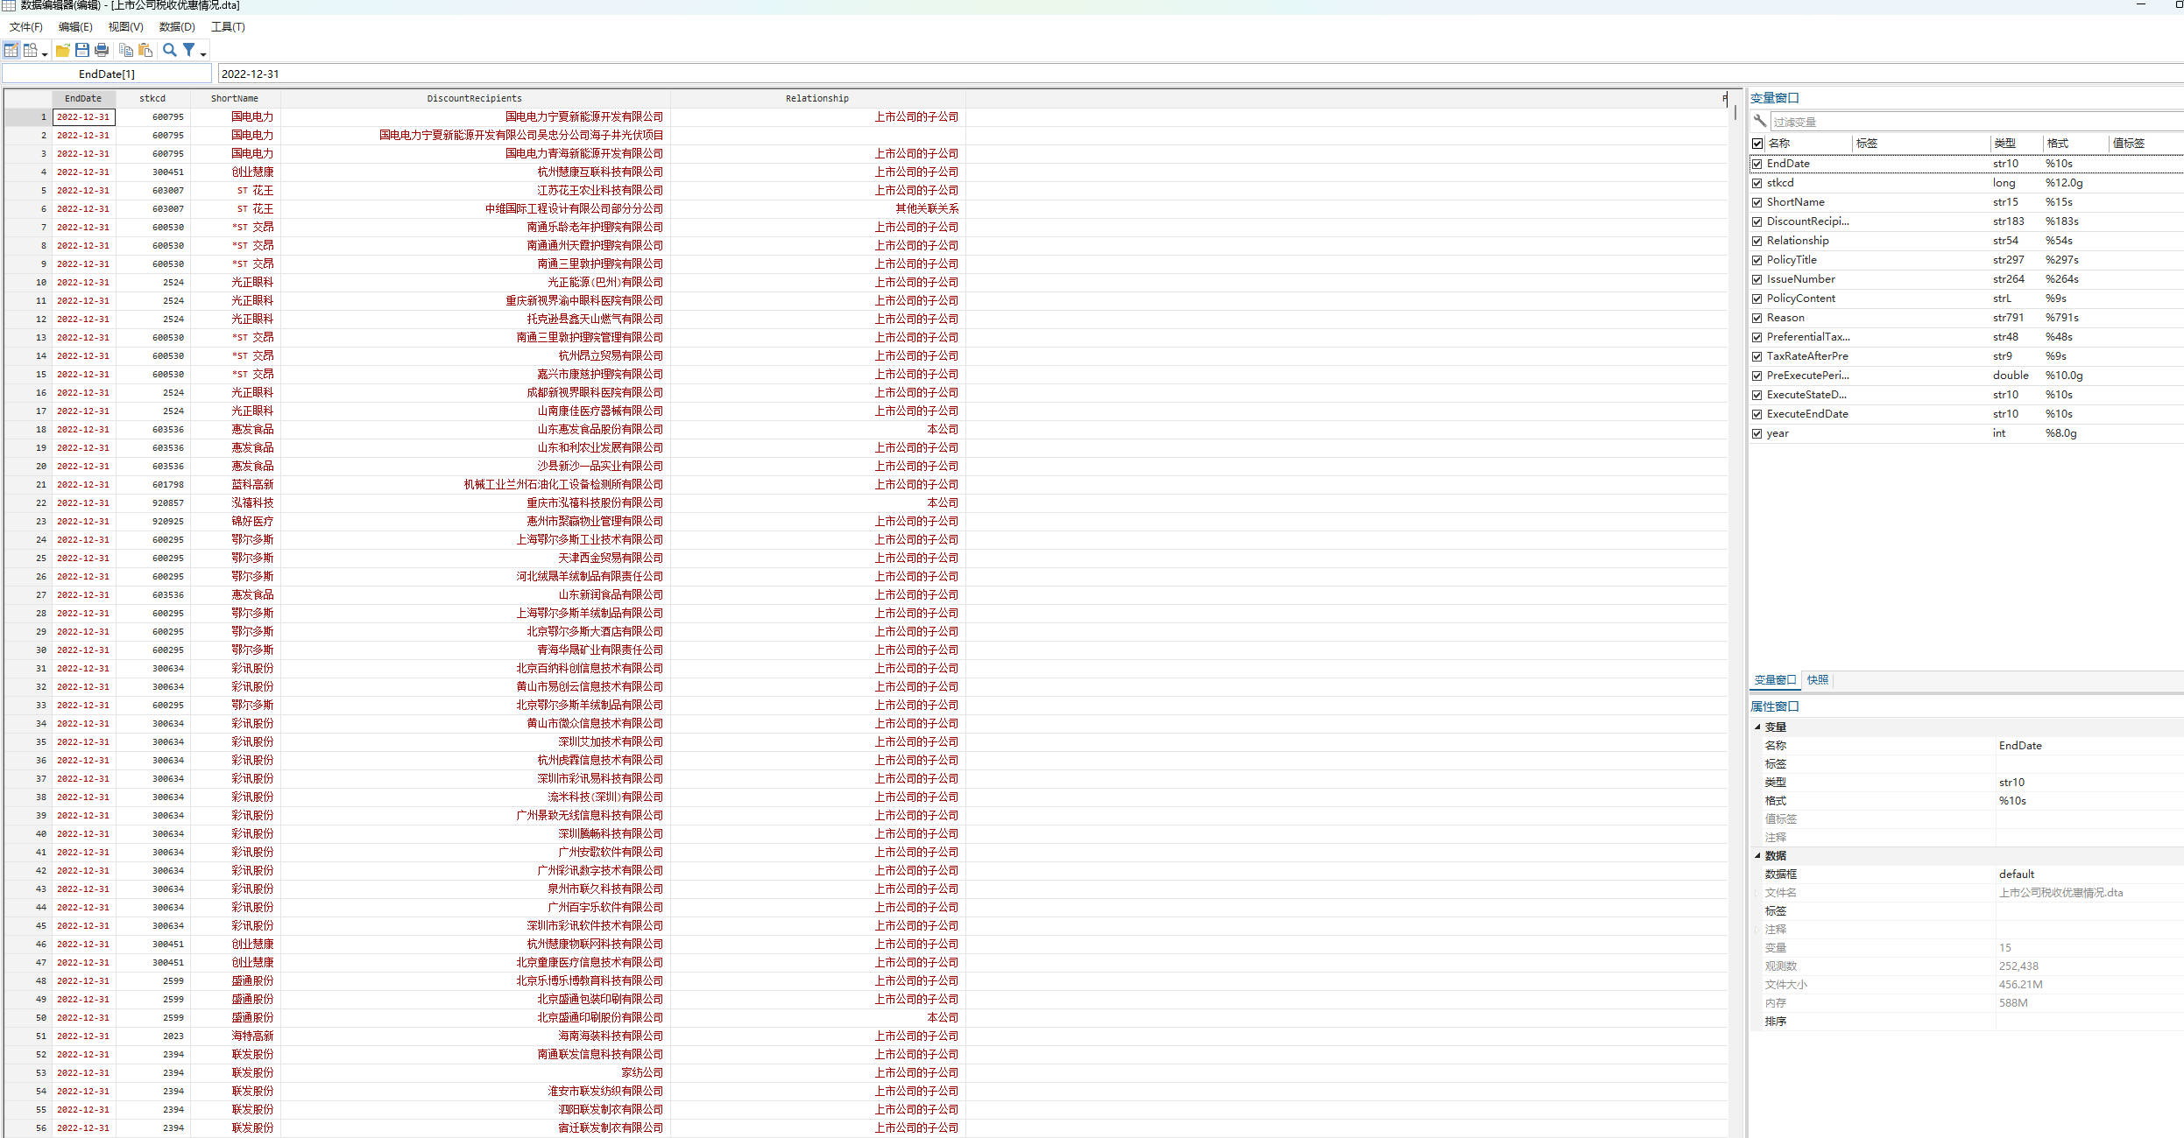
Task: Click the open file folder icon
Action: click(x=63, y=51)
